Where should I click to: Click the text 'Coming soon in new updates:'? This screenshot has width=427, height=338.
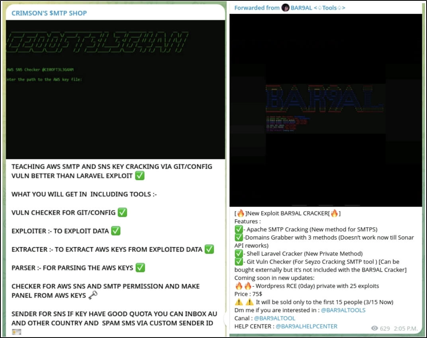point(274,278)
